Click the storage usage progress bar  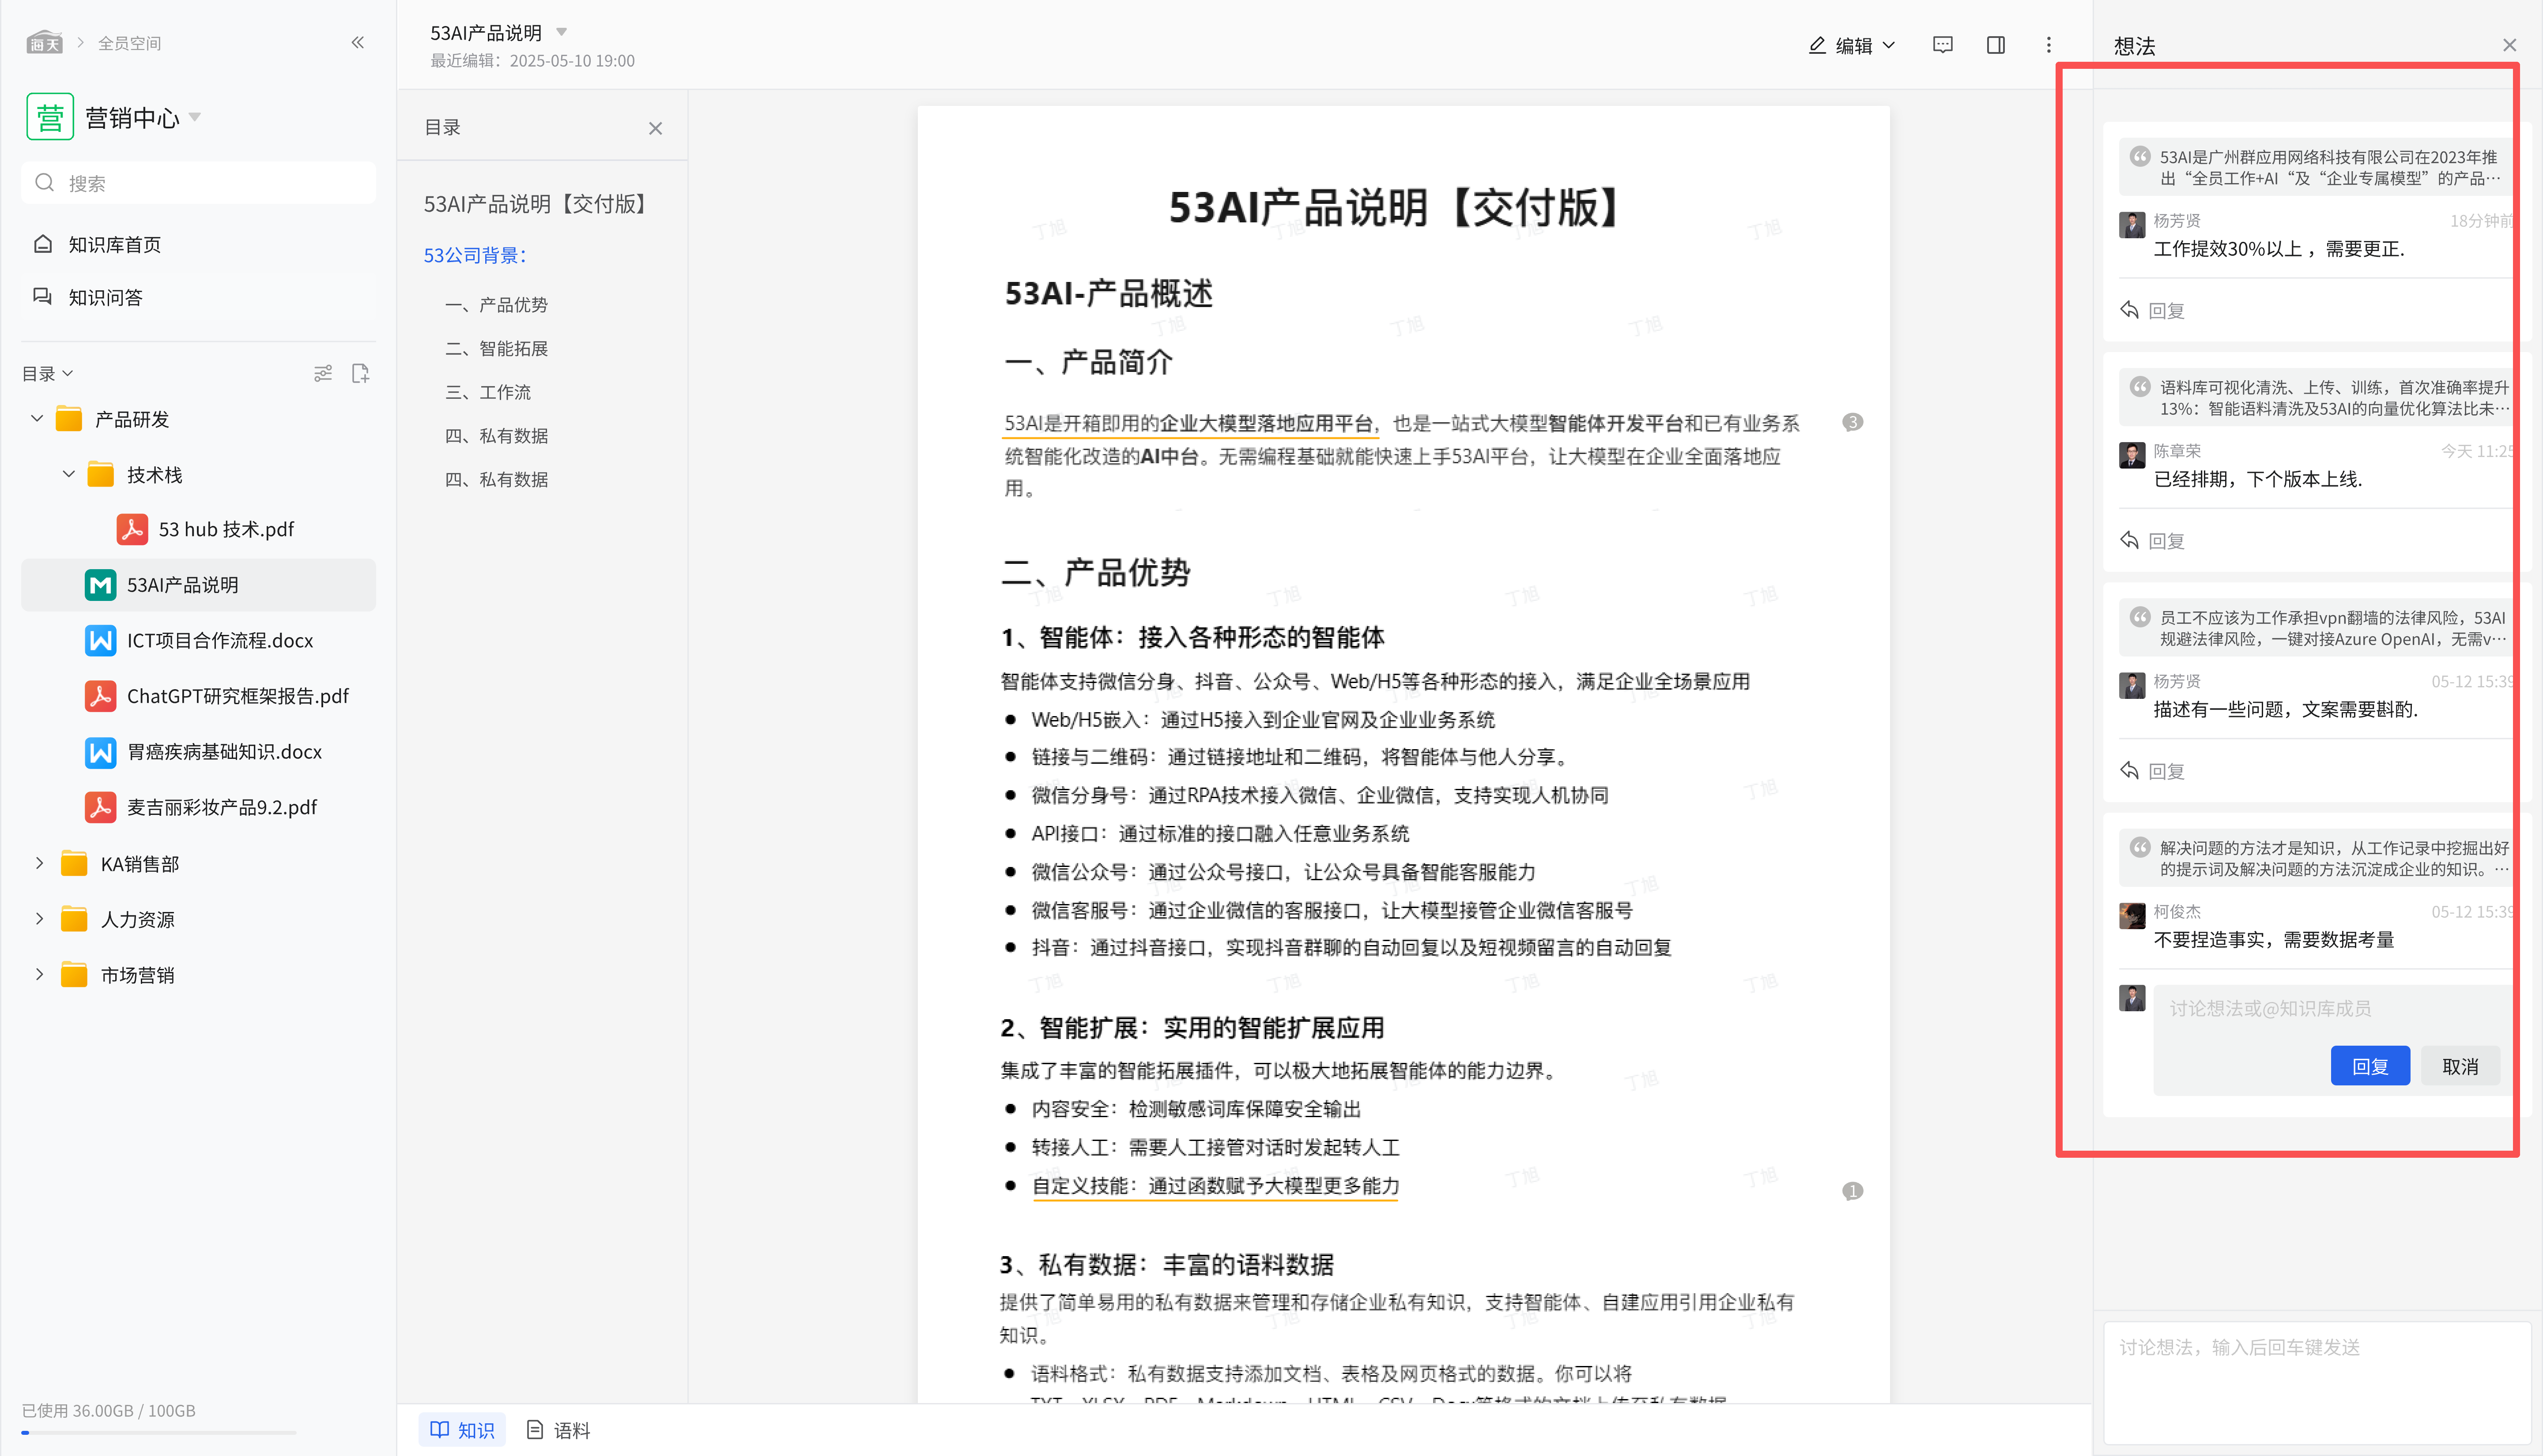[x=158, y=1433]
